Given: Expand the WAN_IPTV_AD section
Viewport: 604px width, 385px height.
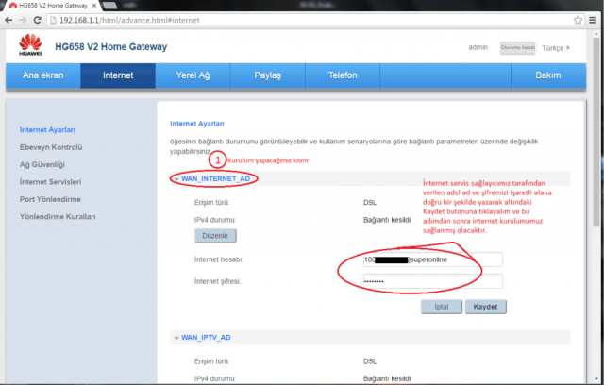Looking at the screenshot, I should 176,337.
